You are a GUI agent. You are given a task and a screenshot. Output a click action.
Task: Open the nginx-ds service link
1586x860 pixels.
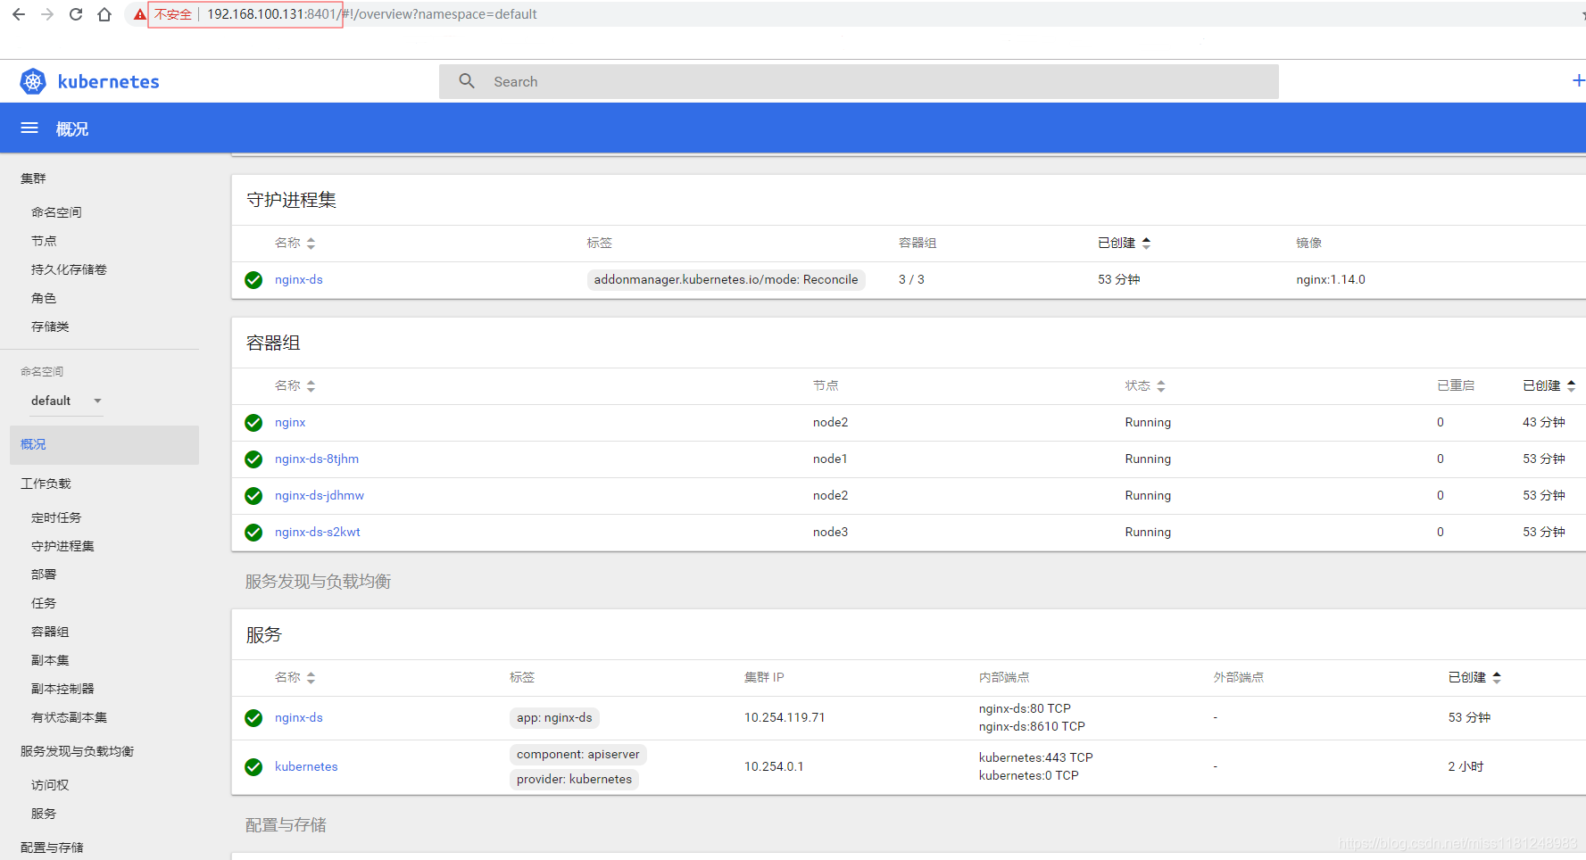tap(299, 717)
